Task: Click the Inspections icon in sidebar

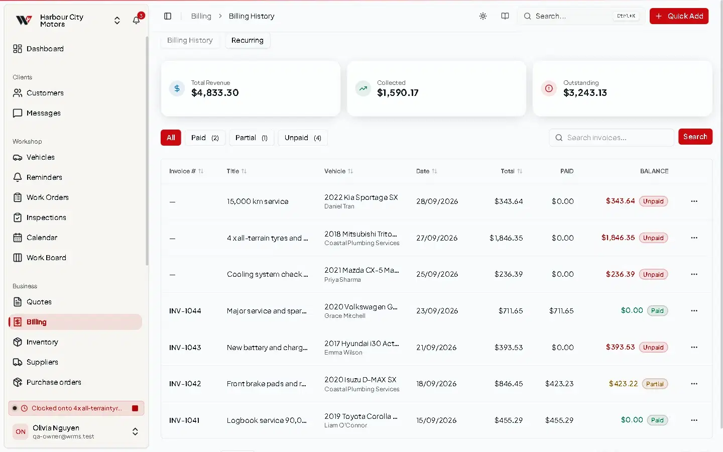Action: click(x=18, y=217)
